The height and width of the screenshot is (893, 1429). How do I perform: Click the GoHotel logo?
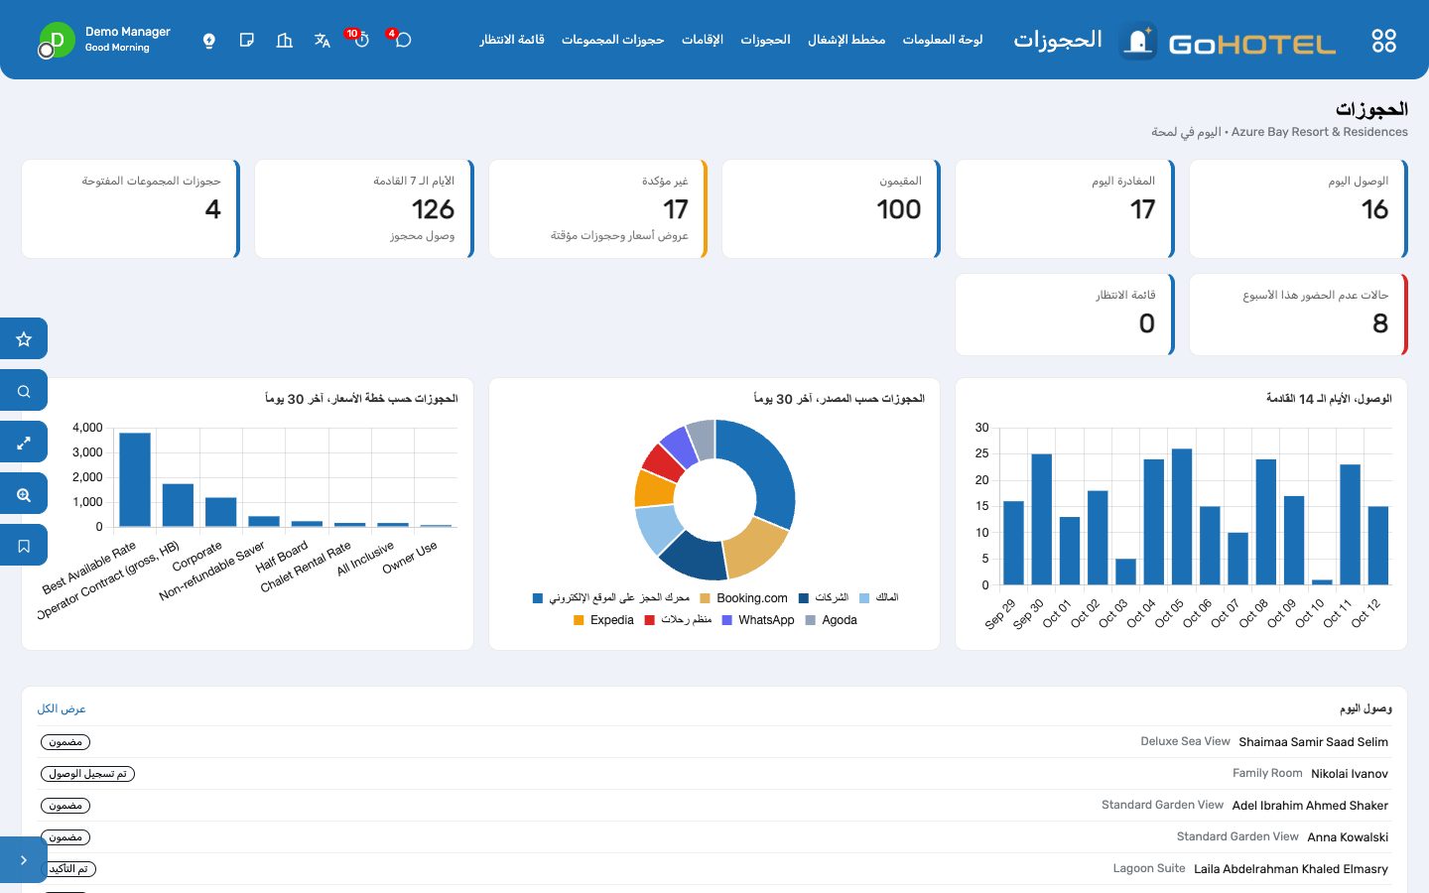point(1229,42)
